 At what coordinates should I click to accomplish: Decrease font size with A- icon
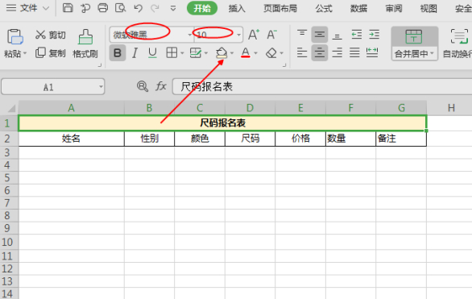pyautogui.click(x=271, y=35)
